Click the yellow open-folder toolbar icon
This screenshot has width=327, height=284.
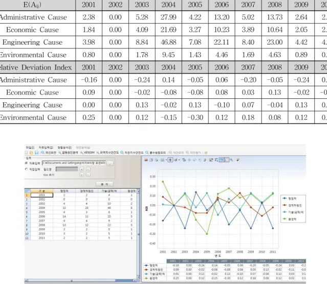[x=31, y=152]
